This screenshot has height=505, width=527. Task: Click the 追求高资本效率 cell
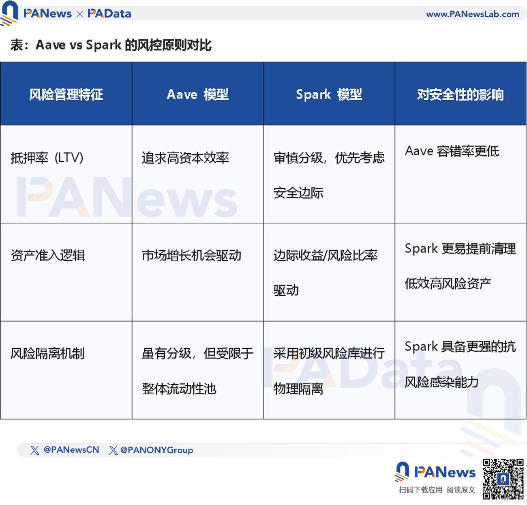pos(185,158)
